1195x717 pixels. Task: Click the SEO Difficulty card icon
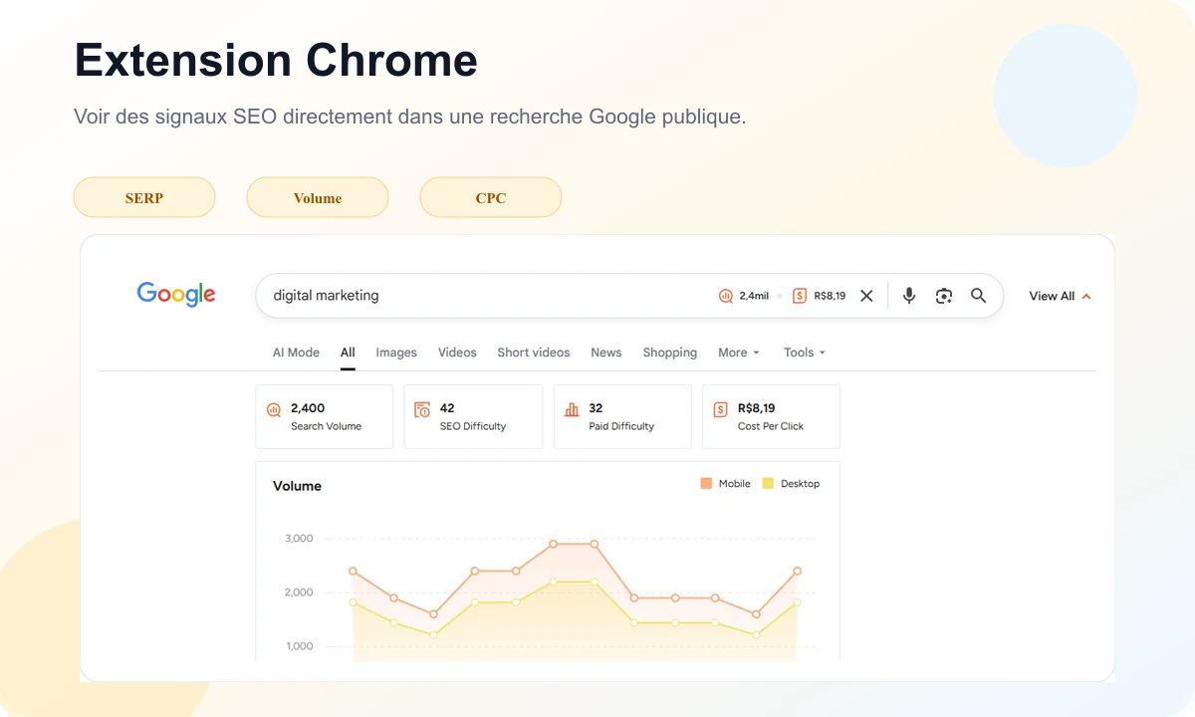click(422, 409)
